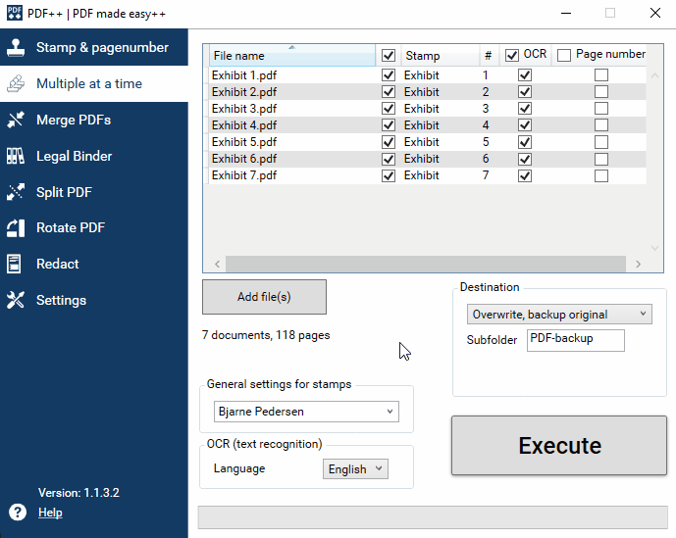The width and height of the screenshot is (676, 538).
Task: Select the Exhibit 5.pdf file name
Action: tap(244, 142)
